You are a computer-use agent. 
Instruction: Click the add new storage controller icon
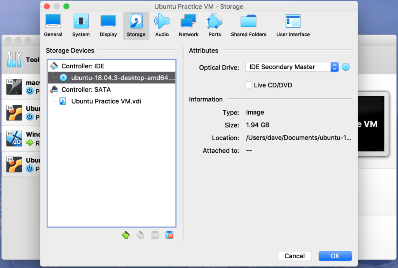[126, 235]
